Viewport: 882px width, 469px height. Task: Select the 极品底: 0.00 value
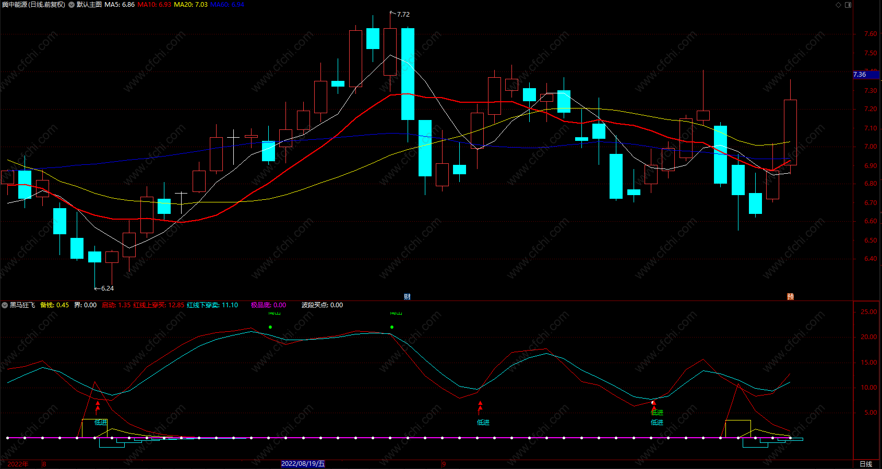(268, 305)
